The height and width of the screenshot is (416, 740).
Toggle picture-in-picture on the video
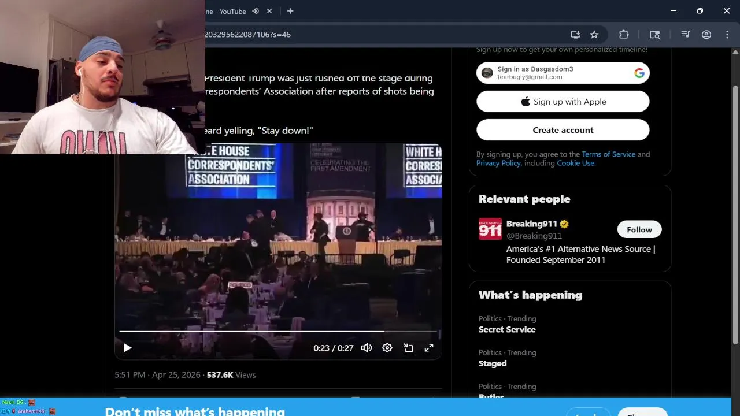(x=408, y=348)
